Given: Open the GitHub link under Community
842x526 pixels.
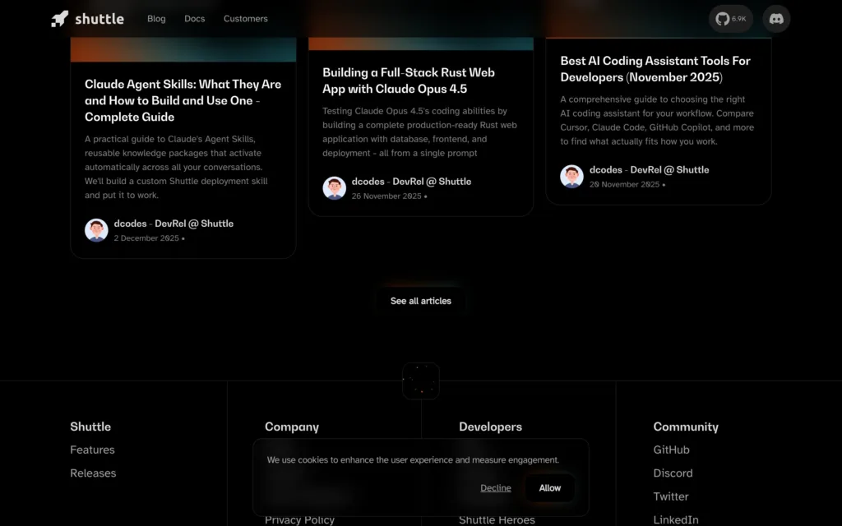Looking at the screenshot, I should pos(671,450).
